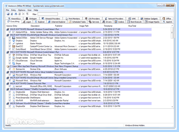Sort by the Publisher column header
179x132 pixels.
(59, 26)
